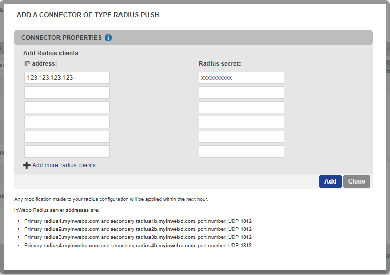This screenshot has height=275, width=390.
Task: Click the last IP address field
Action: (67, 151)
